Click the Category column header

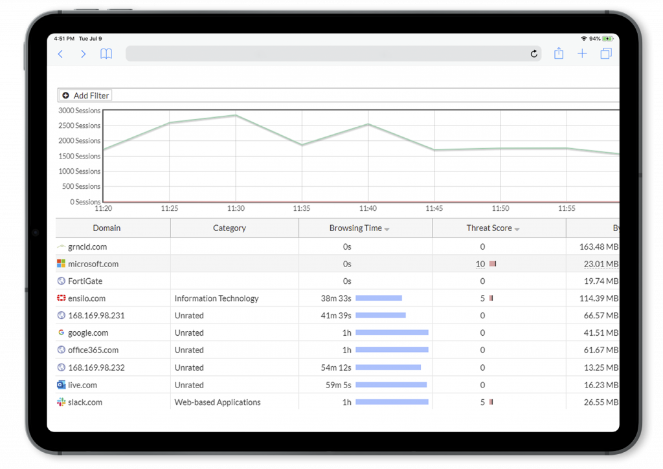click(229, 228)
